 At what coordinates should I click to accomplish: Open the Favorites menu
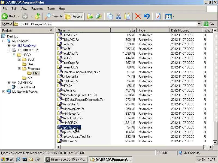point(37,9)
